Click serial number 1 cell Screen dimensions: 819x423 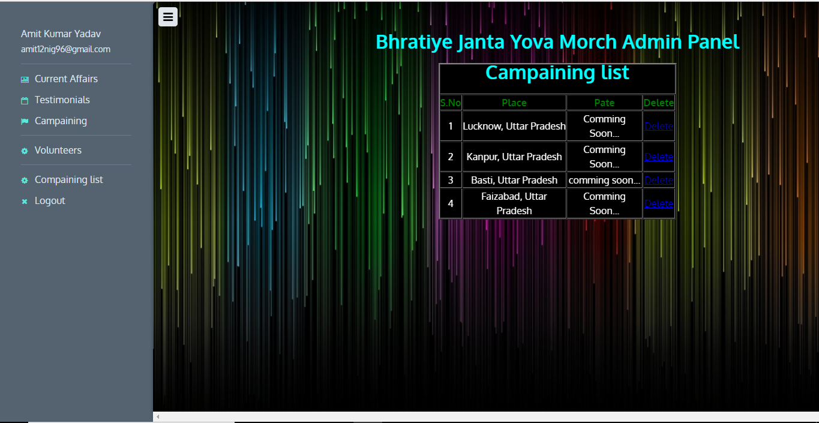(x=451, y=126)
